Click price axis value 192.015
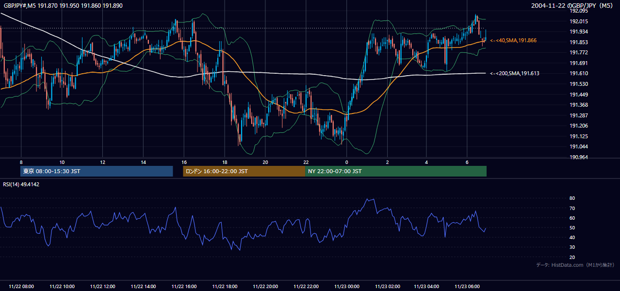Screen dimensions: 620x291 pos(579,21)
